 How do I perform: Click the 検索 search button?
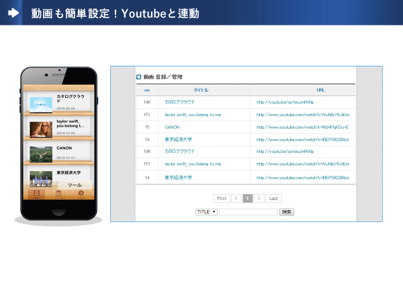pyautogui.click(x=287, y=212)
